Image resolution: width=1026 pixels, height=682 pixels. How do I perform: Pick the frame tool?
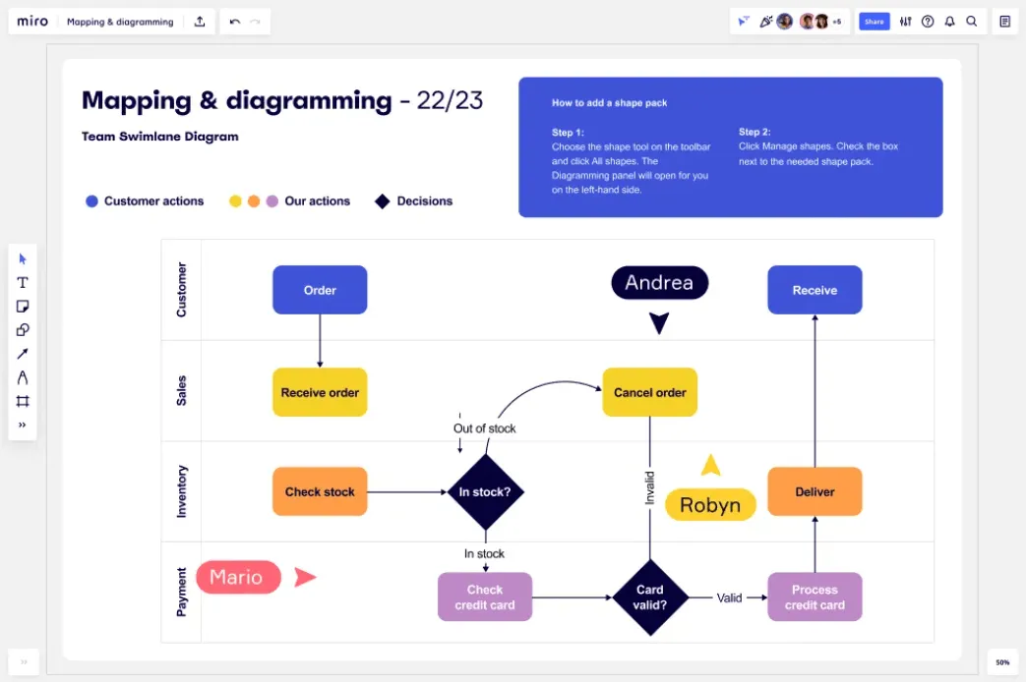tap(23, 401)
